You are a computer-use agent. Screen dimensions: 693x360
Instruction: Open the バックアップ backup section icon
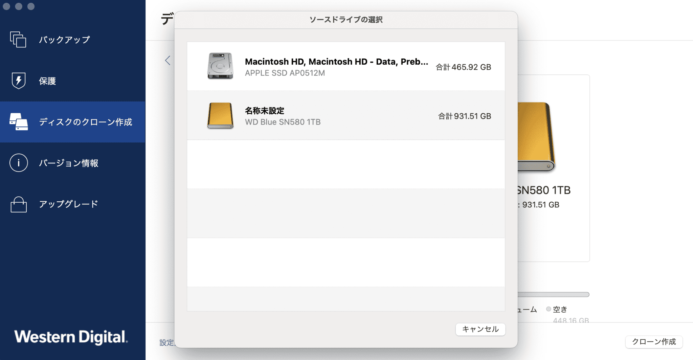(18, 40)
